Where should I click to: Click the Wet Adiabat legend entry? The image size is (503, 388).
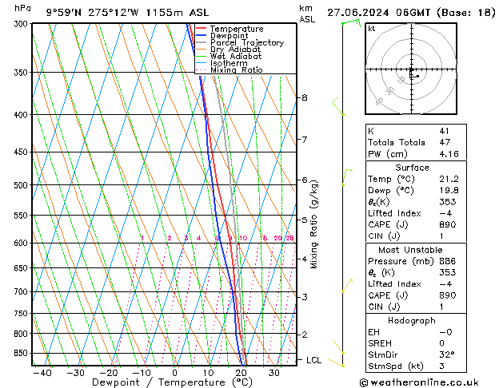[x=235, y=56]
